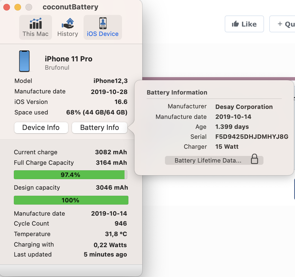
Task: Click the coconutBattery window title
Action: 70,7
